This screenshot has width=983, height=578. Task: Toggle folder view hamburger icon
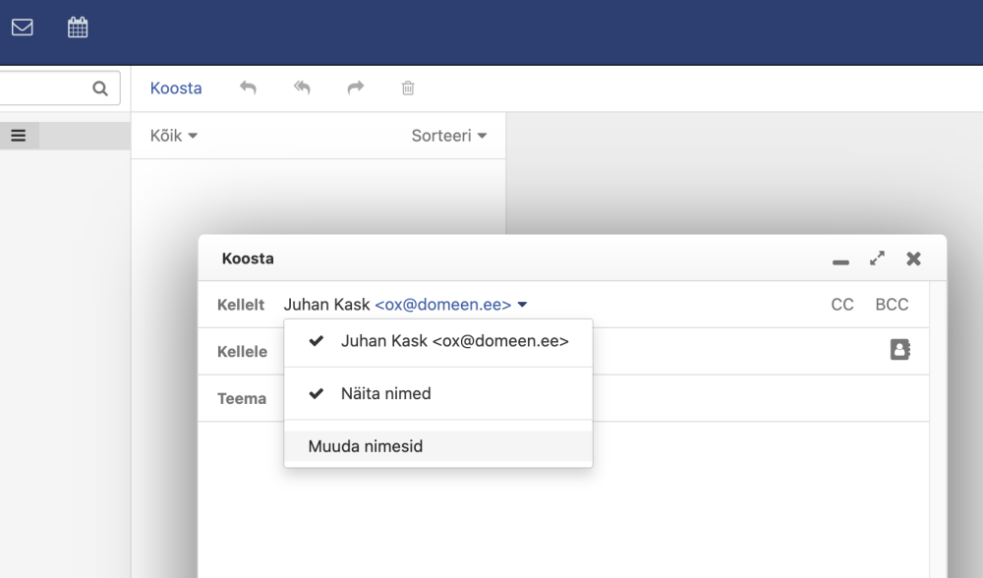19,136
